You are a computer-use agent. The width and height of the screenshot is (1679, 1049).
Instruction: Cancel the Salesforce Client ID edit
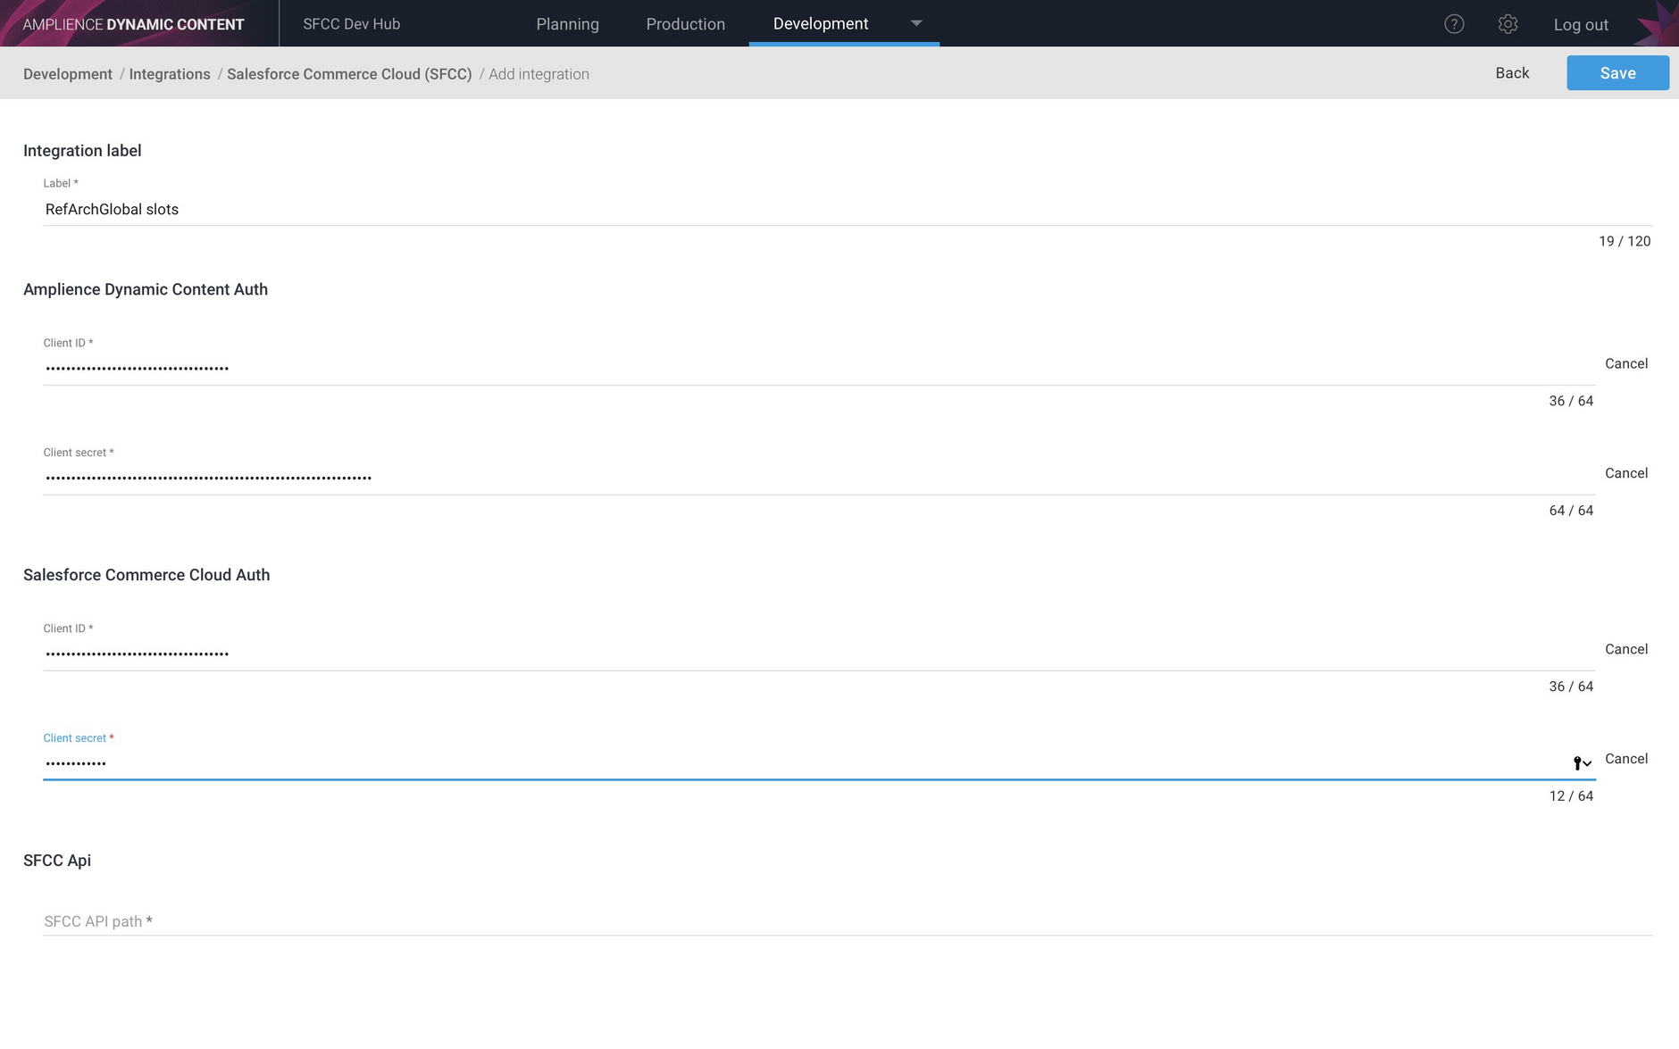(1625, 649)
